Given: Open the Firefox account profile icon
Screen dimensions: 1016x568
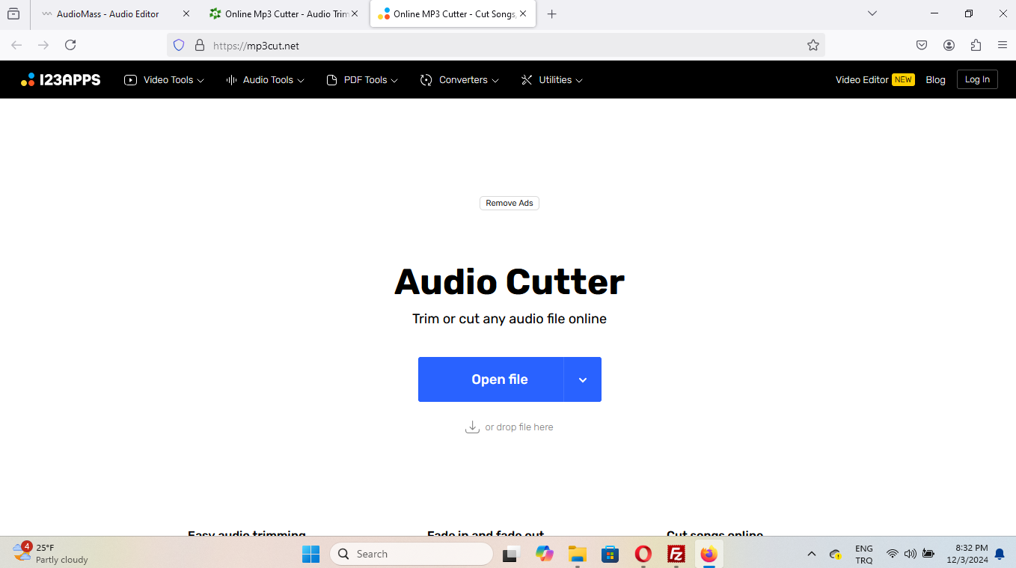Looking at the screenshot, I should pyautogui.click(x=949, y=46).
